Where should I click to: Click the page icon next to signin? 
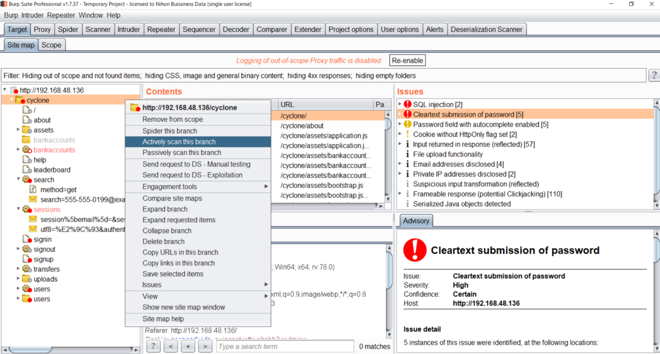26,239
